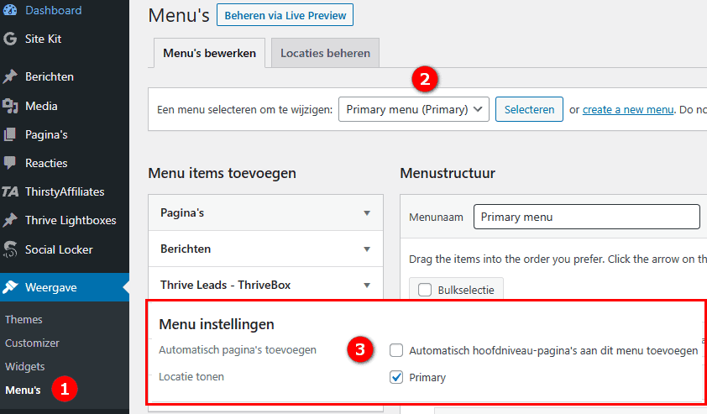This screenshot has width=707, height=414.
Task: Click the ThirstyAffiliates TA icon
Action: tap(10, 191)
